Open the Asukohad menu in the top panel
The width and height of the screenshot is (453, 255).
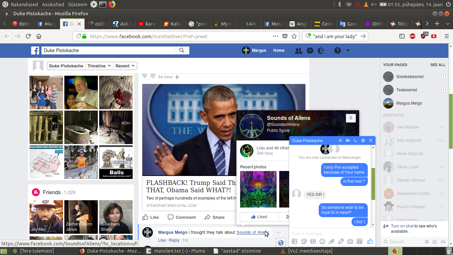click(53, 4)
